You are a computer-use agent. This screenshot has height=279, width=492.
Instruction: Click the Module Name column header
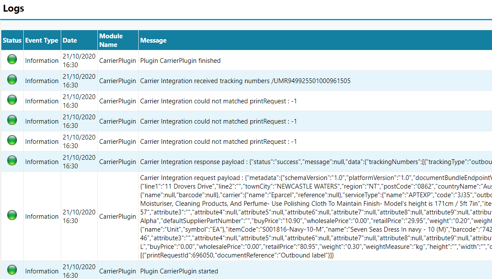click(x=111, y=40)
